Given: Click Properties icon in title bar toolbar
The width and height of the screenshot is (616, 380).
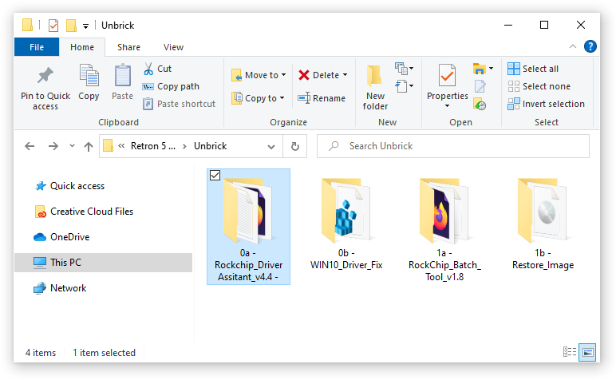Looking at the screenshot, I should pyautogui.click(x=53, y=26).
